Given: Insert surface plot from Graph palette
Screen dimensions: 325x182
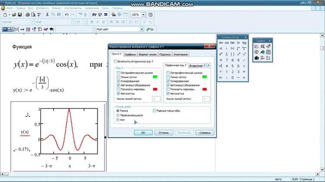Looking at the screenshot, I should coord(263,52).
